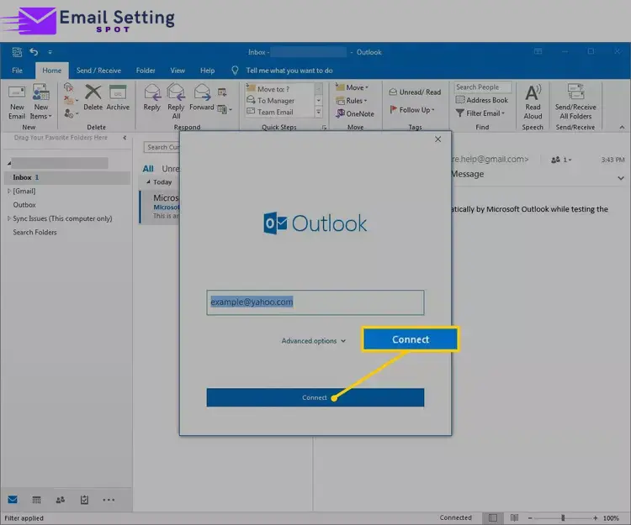The height and width of the screenshot is (525, 631).
Task: Select the Home tab
Action: 52,71
